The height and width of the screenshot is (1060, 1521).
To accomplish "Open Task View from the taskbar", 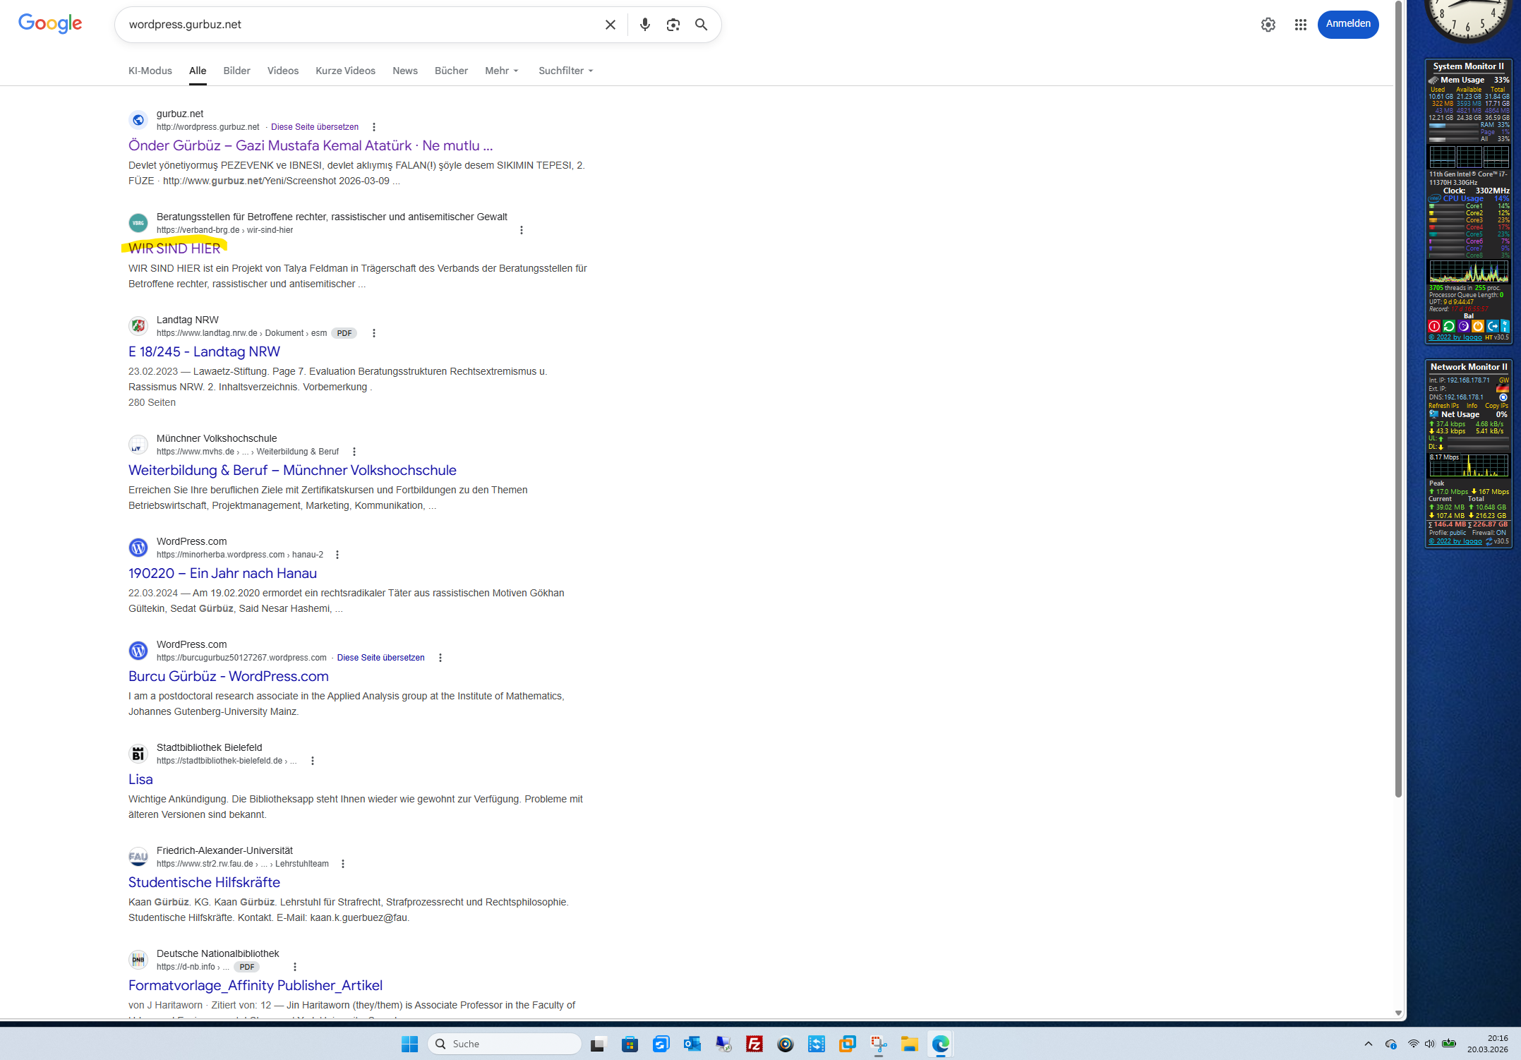I will pos(599,1044).
